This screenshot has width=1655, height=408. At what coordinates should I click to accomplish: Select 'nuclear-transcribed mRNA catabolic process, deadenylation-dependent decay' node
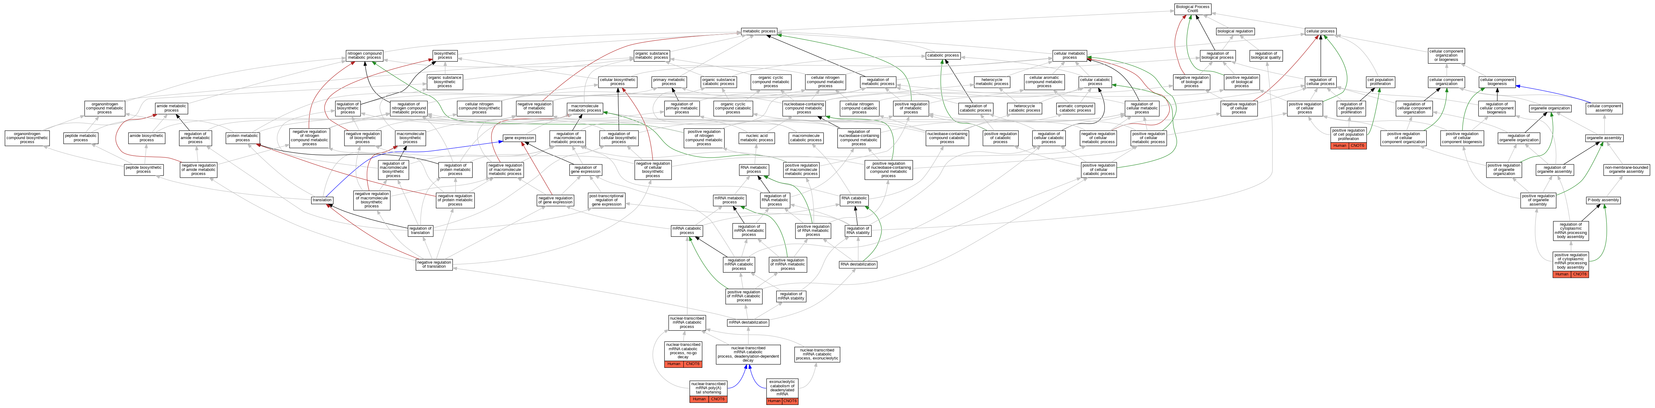pyautogui.click(x=748, y=354)
